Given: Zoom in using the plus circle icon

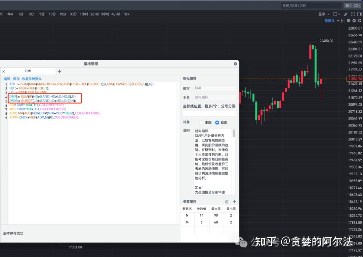Looking at the screenshot, I should point(359,21).
